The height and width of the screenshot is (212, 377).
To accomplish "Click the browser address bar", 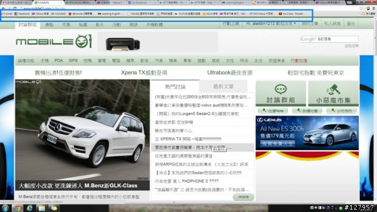I will pos(187,8).
